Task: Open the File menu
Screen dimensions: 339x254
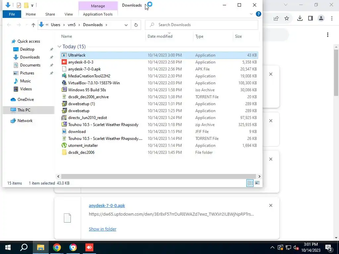Action: (x=12, y=14)
